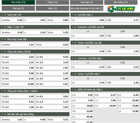This screenshot has height=123, width=140.
Task: Select the Bàn thắng (13) tab
Action: coord(121,2)
